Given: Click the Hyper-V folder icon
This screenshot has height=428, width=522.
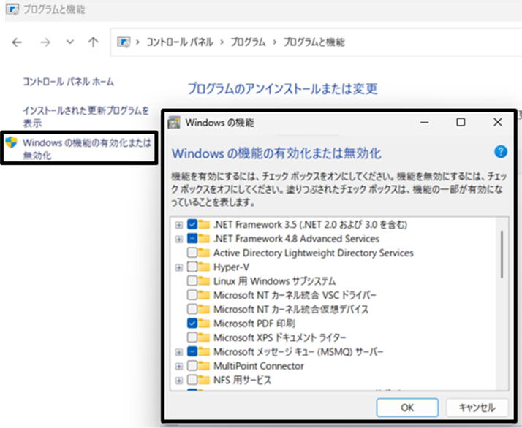Looking at the screenshot, I should (204, 267).
